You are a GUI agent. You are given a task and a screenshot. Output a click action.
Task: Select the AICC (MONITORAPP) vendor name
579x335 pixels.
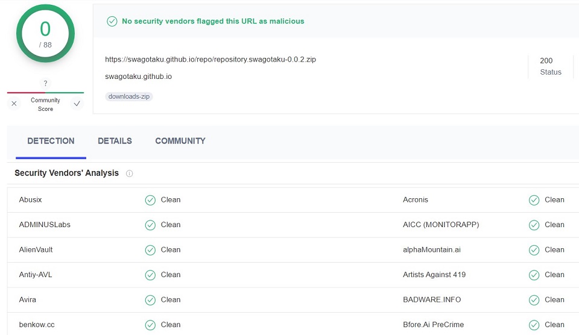point(441,225)
